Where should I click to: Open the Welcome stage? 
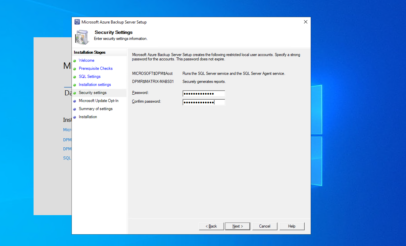(x=87, y=60)
